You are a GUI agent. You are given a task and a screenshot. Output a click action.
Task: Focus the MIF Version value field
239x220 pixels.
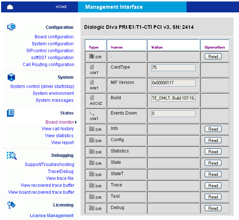pos(173,83)
